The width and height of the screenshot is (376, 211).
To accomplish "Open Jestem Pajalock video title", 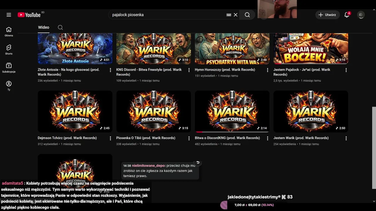I will (x=302, y=72).
